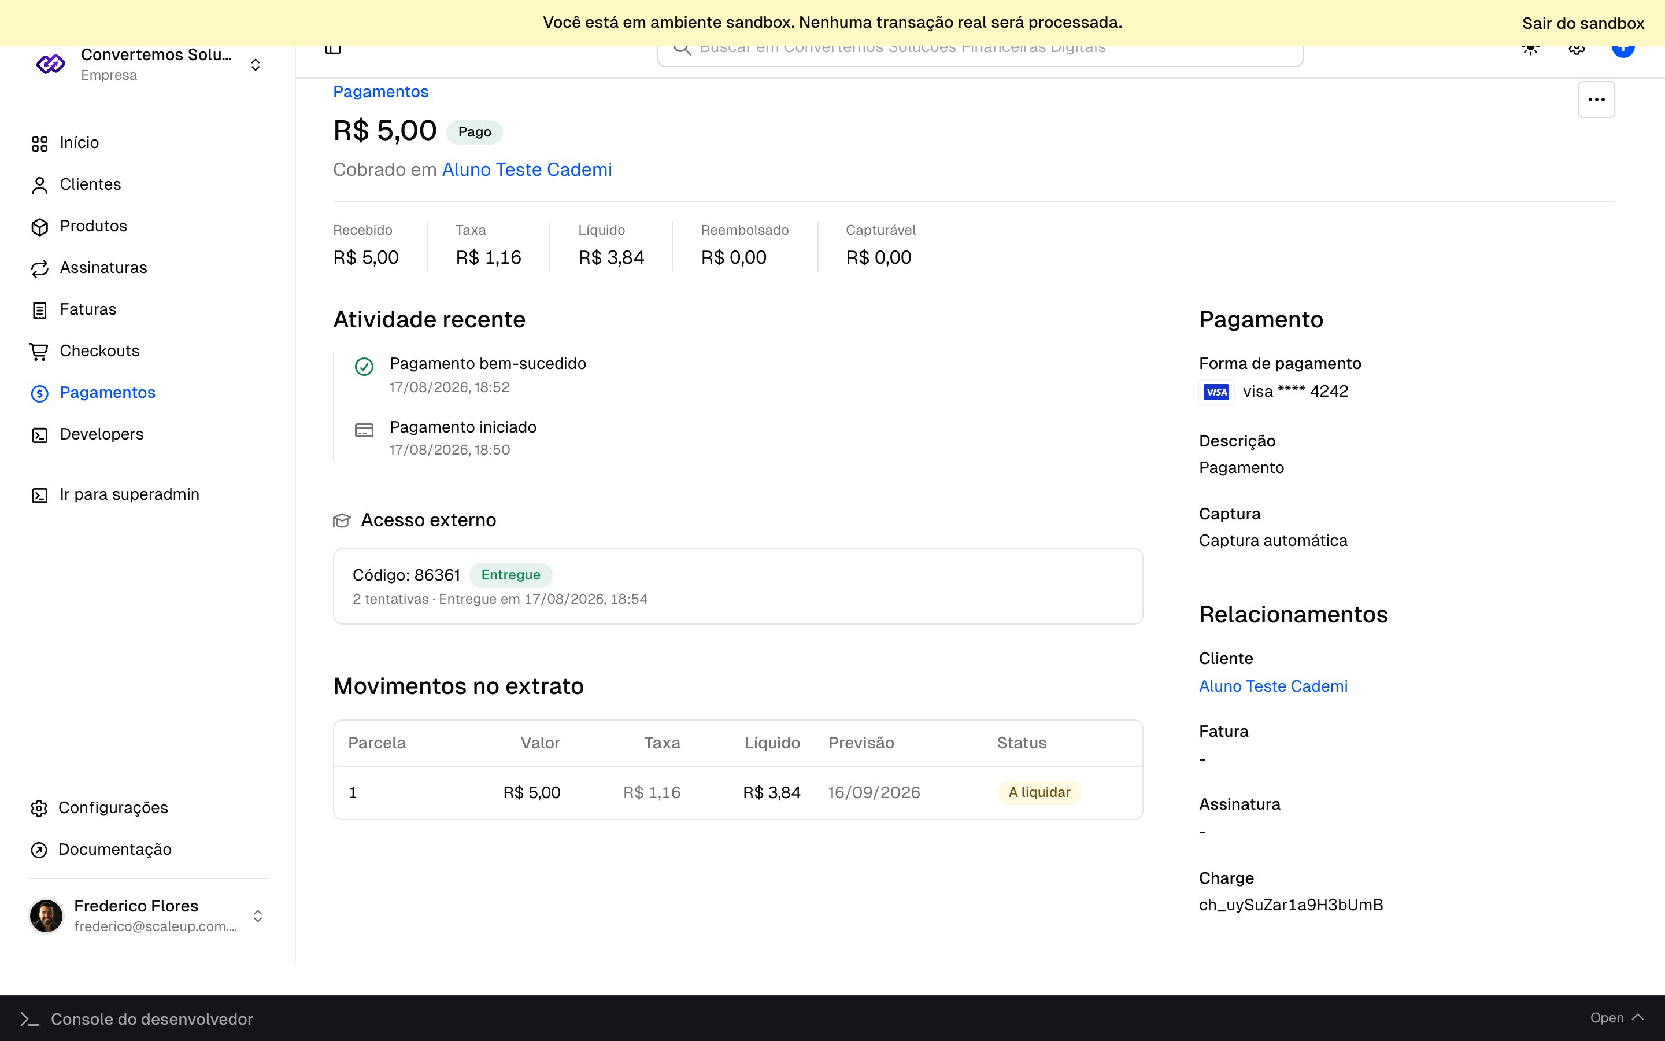The image size is (1665, 1041).
Task: Open Documentação link in the sidebar
Action: (x=115, y=849)
